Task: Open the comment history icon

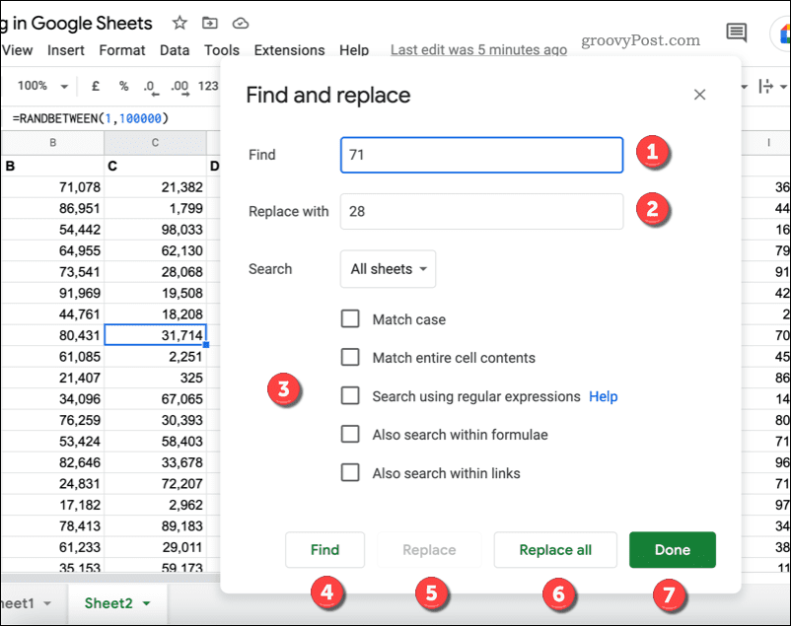Action: coord(736,33)
